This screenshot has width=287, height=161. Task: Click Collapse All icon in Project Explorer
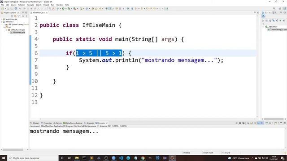tap(12, 16)
